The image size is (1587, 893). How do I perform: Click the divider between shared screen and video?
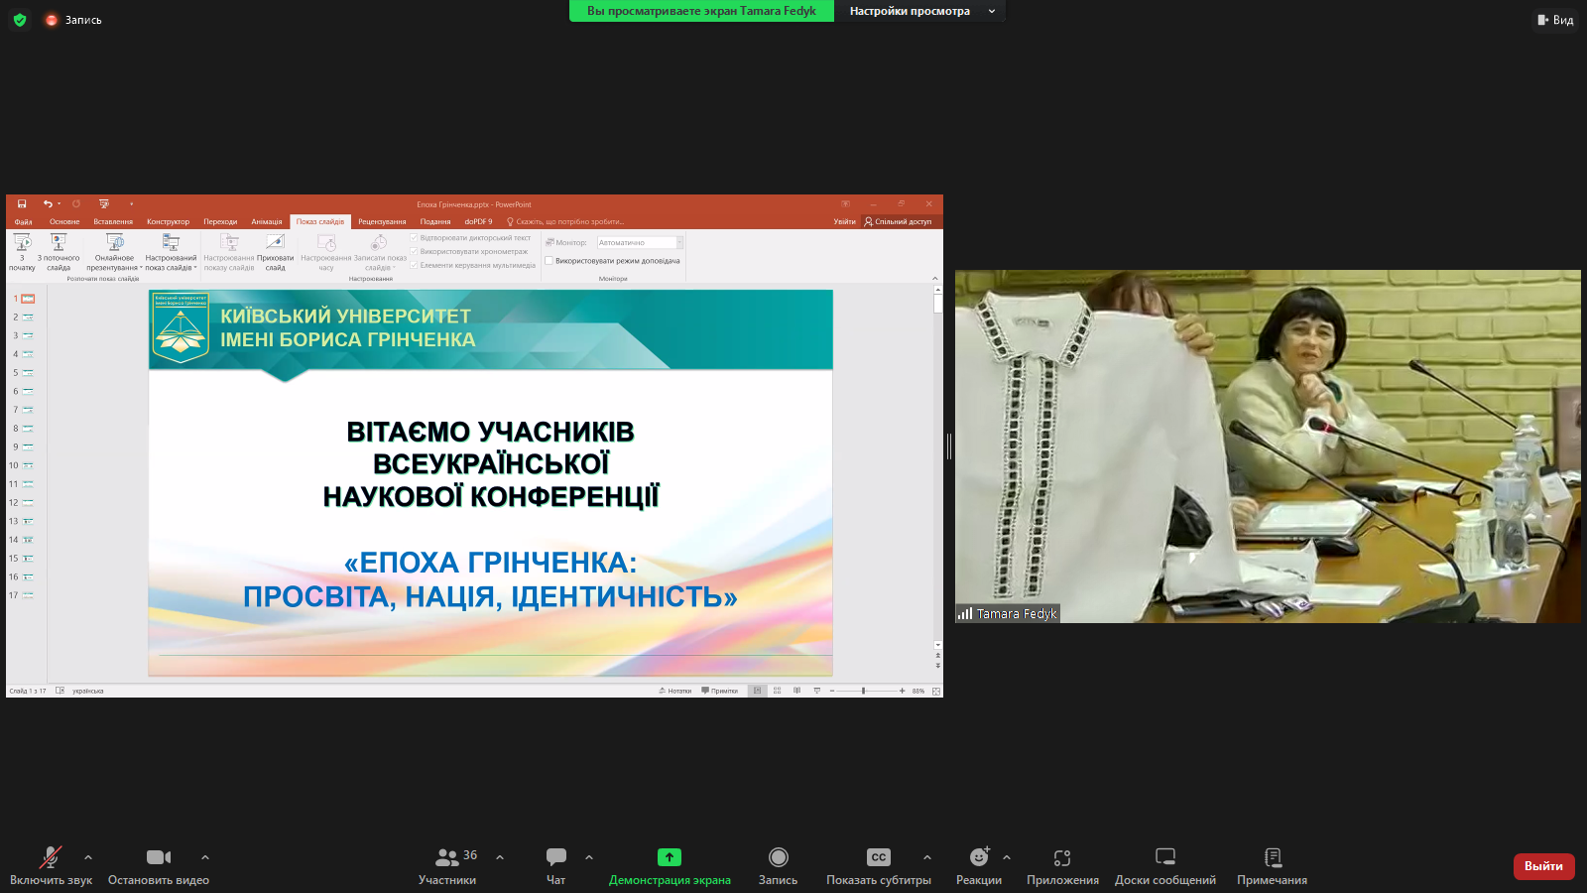949,446
